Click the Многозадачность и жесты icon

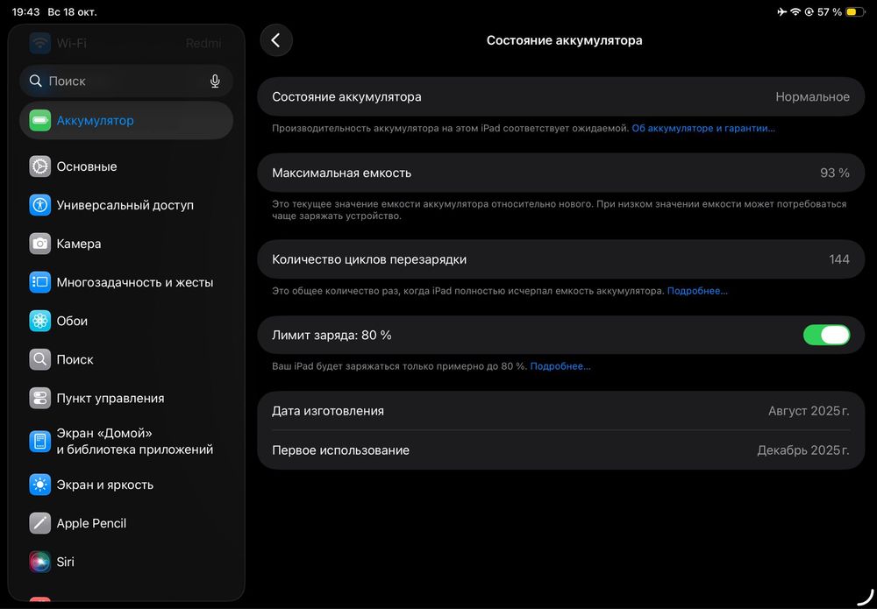[39, 282]
